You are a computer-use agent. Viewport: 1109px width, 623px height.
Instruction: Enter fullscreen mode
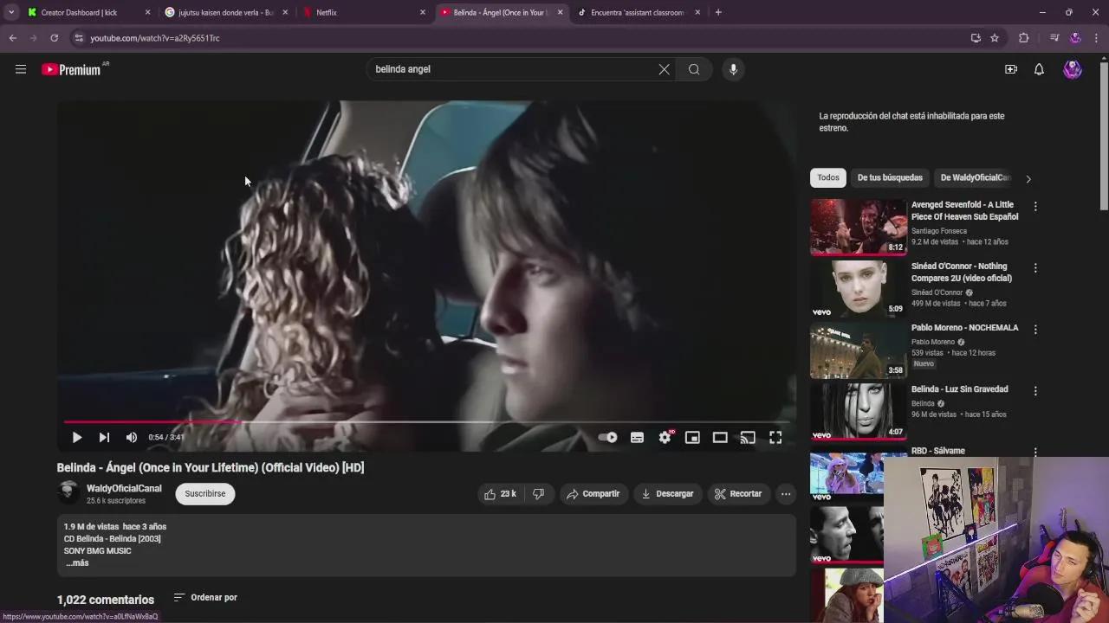click(775, 438)
